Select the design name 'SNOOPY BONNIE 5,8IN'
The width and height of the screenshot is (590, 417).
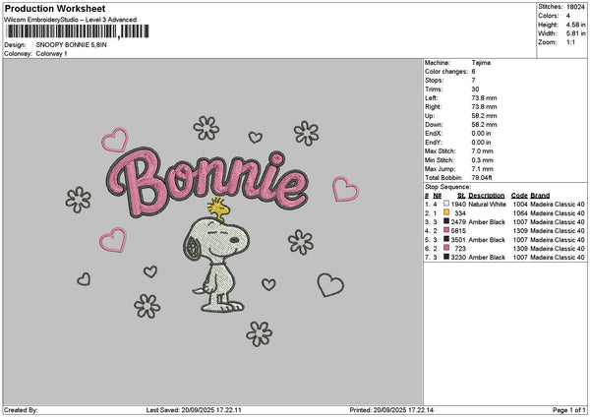point(71,45)
